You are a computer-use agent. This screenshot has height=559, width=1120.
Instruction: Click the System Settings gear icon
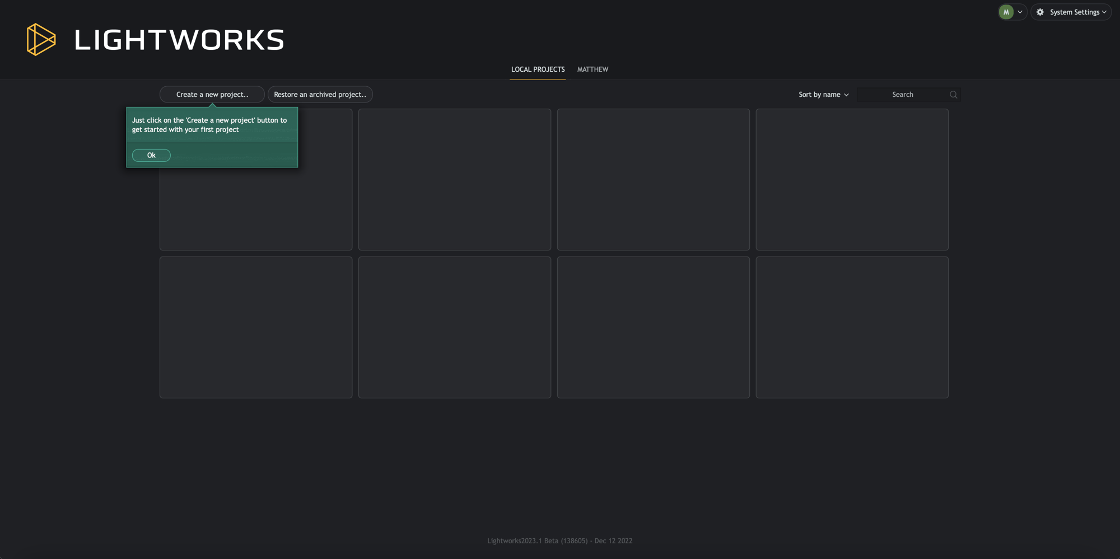(1040, 12)
